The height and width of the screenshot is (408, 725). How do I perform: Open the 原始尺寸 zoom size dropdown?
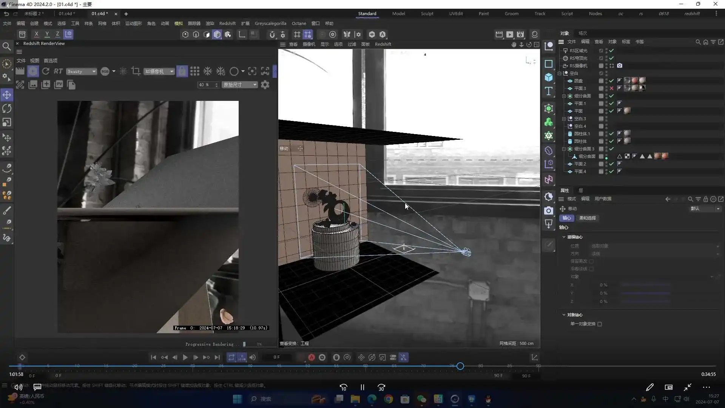click(239, 85)
